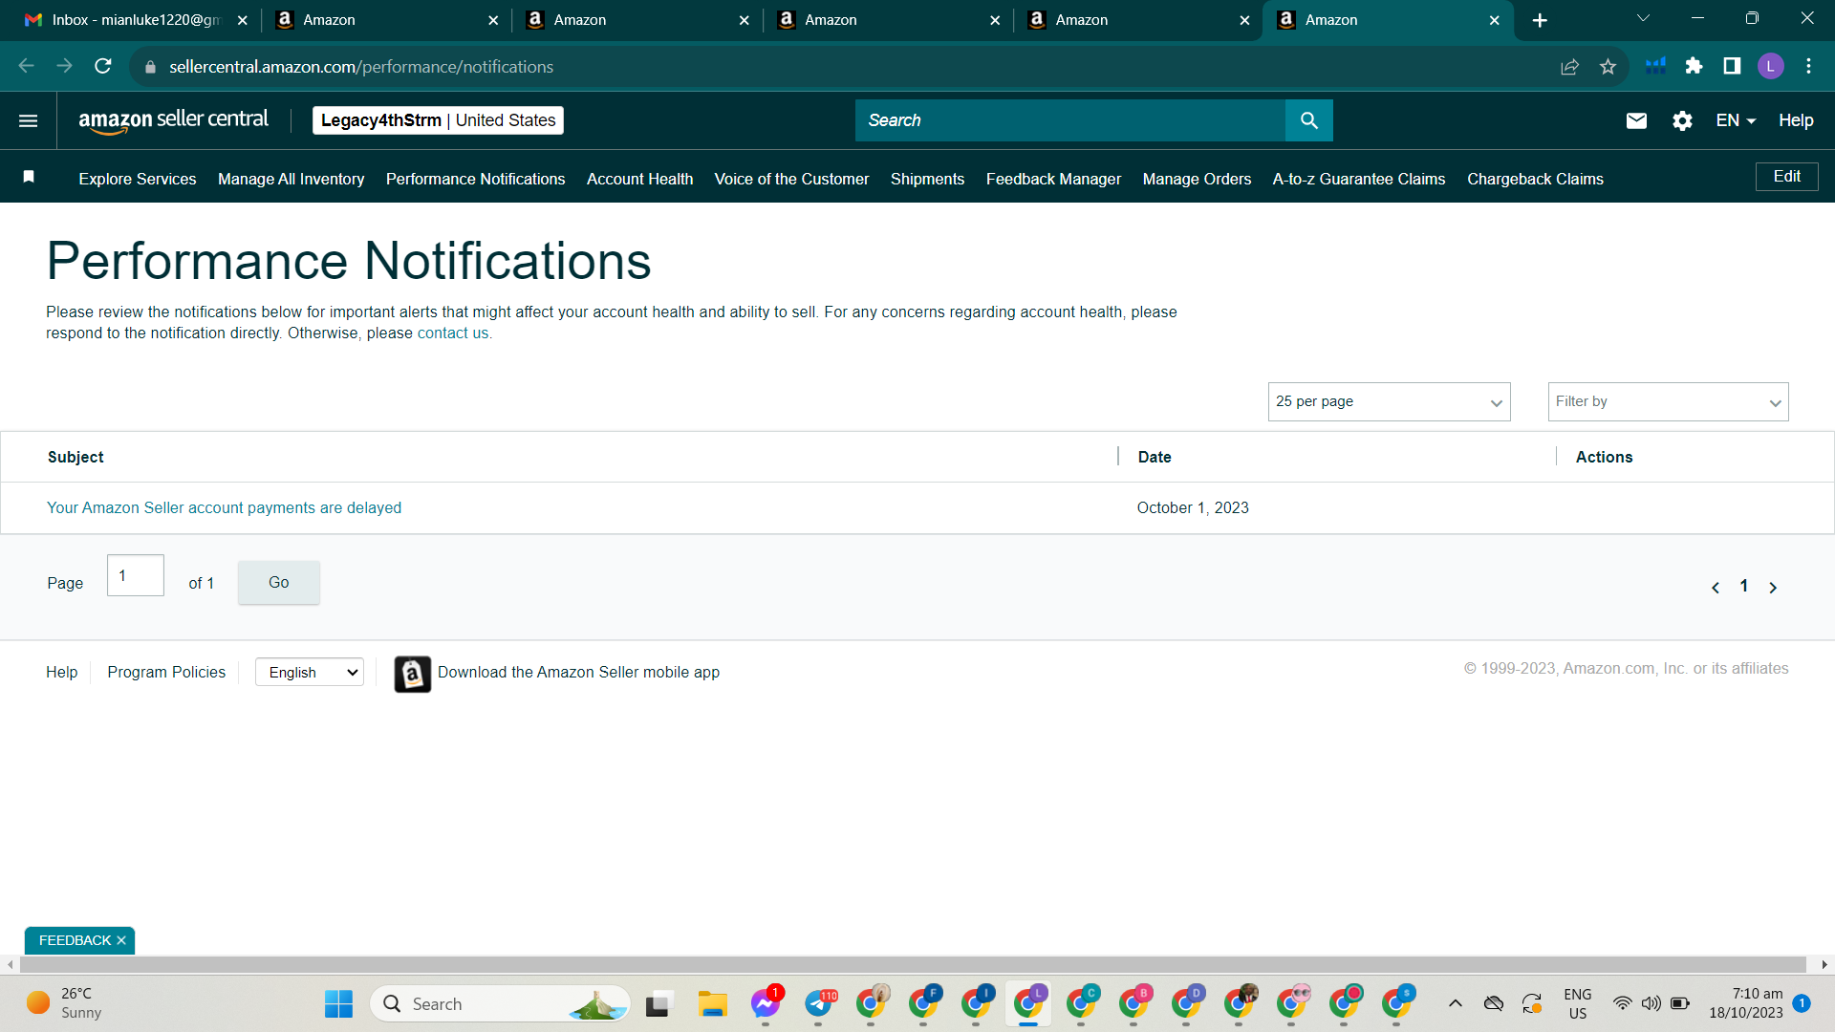This screenshot has width=1835, height=1032.
Task: Open Chargeback Claims
Action: tap(1535, 179)
